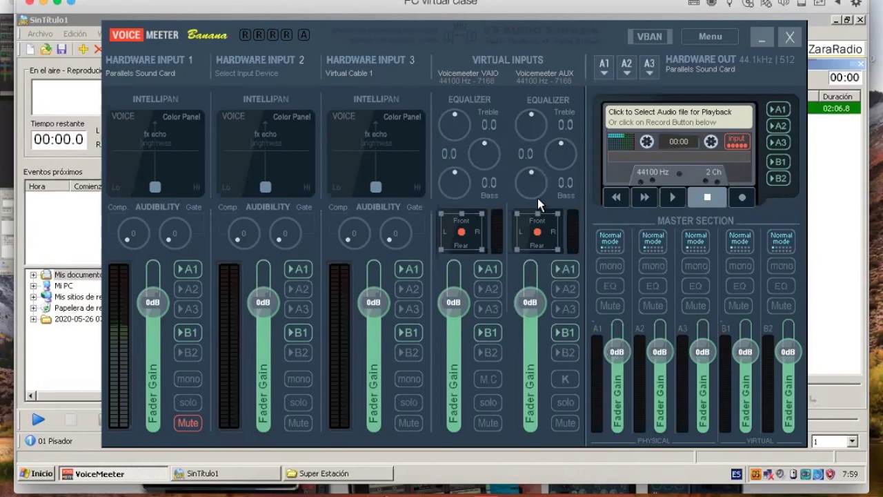Adjust master B2 bus fader
The image size is (883, 497).
[788, 352]
